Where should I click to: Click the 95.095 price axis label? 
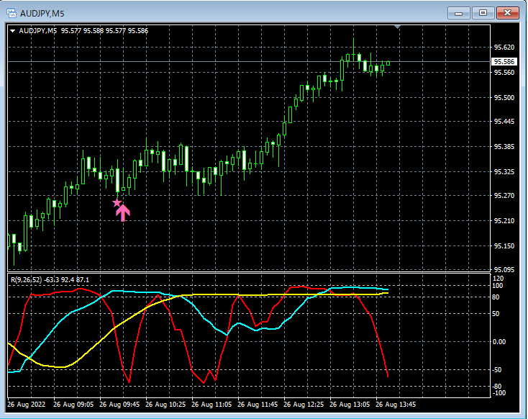pyautogui.click(x=504, y=270)
